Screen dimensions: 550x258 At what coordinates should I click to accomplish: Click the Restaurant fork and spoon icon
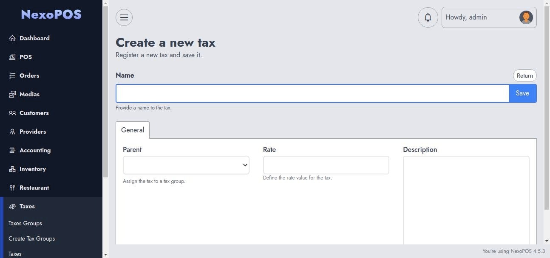12,188
